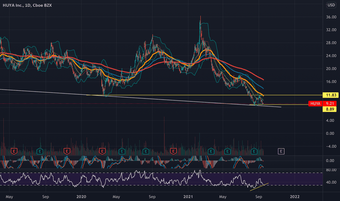Click the 24.00 price axis label

point(331,56)
